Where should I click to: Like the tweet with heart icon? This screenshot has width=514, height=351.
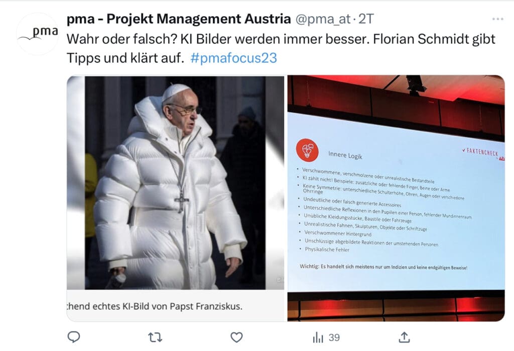tap(236, 337)
